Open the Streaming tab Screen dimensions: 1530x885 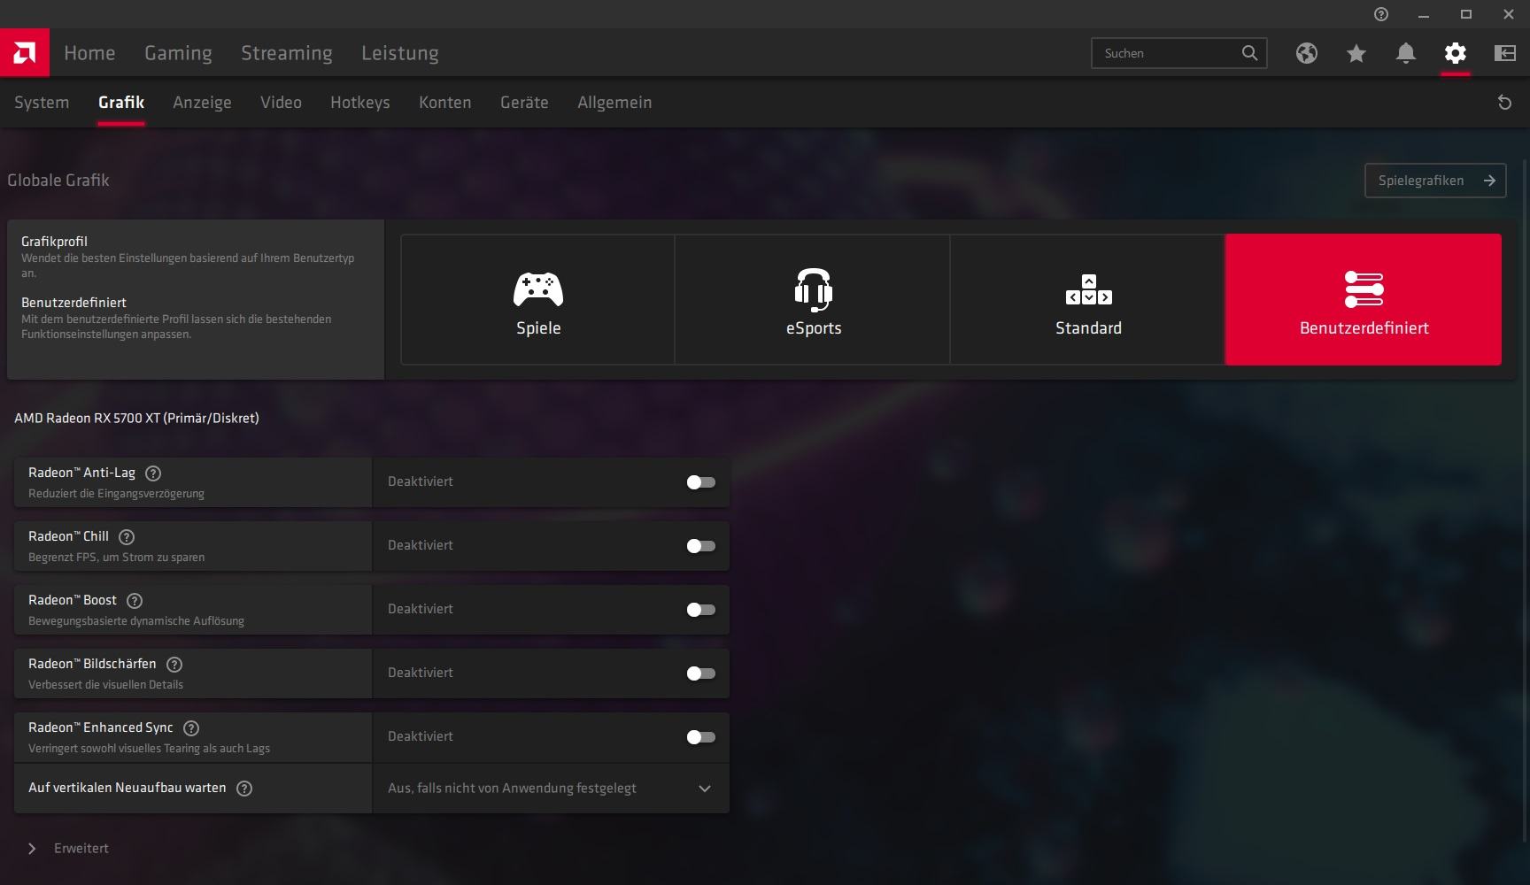[287, 53]
